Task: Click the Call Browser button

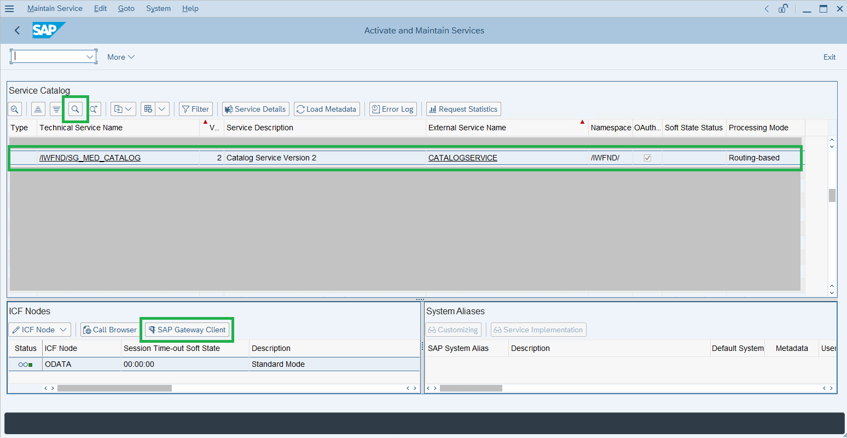Action: [x=109, y=330]
